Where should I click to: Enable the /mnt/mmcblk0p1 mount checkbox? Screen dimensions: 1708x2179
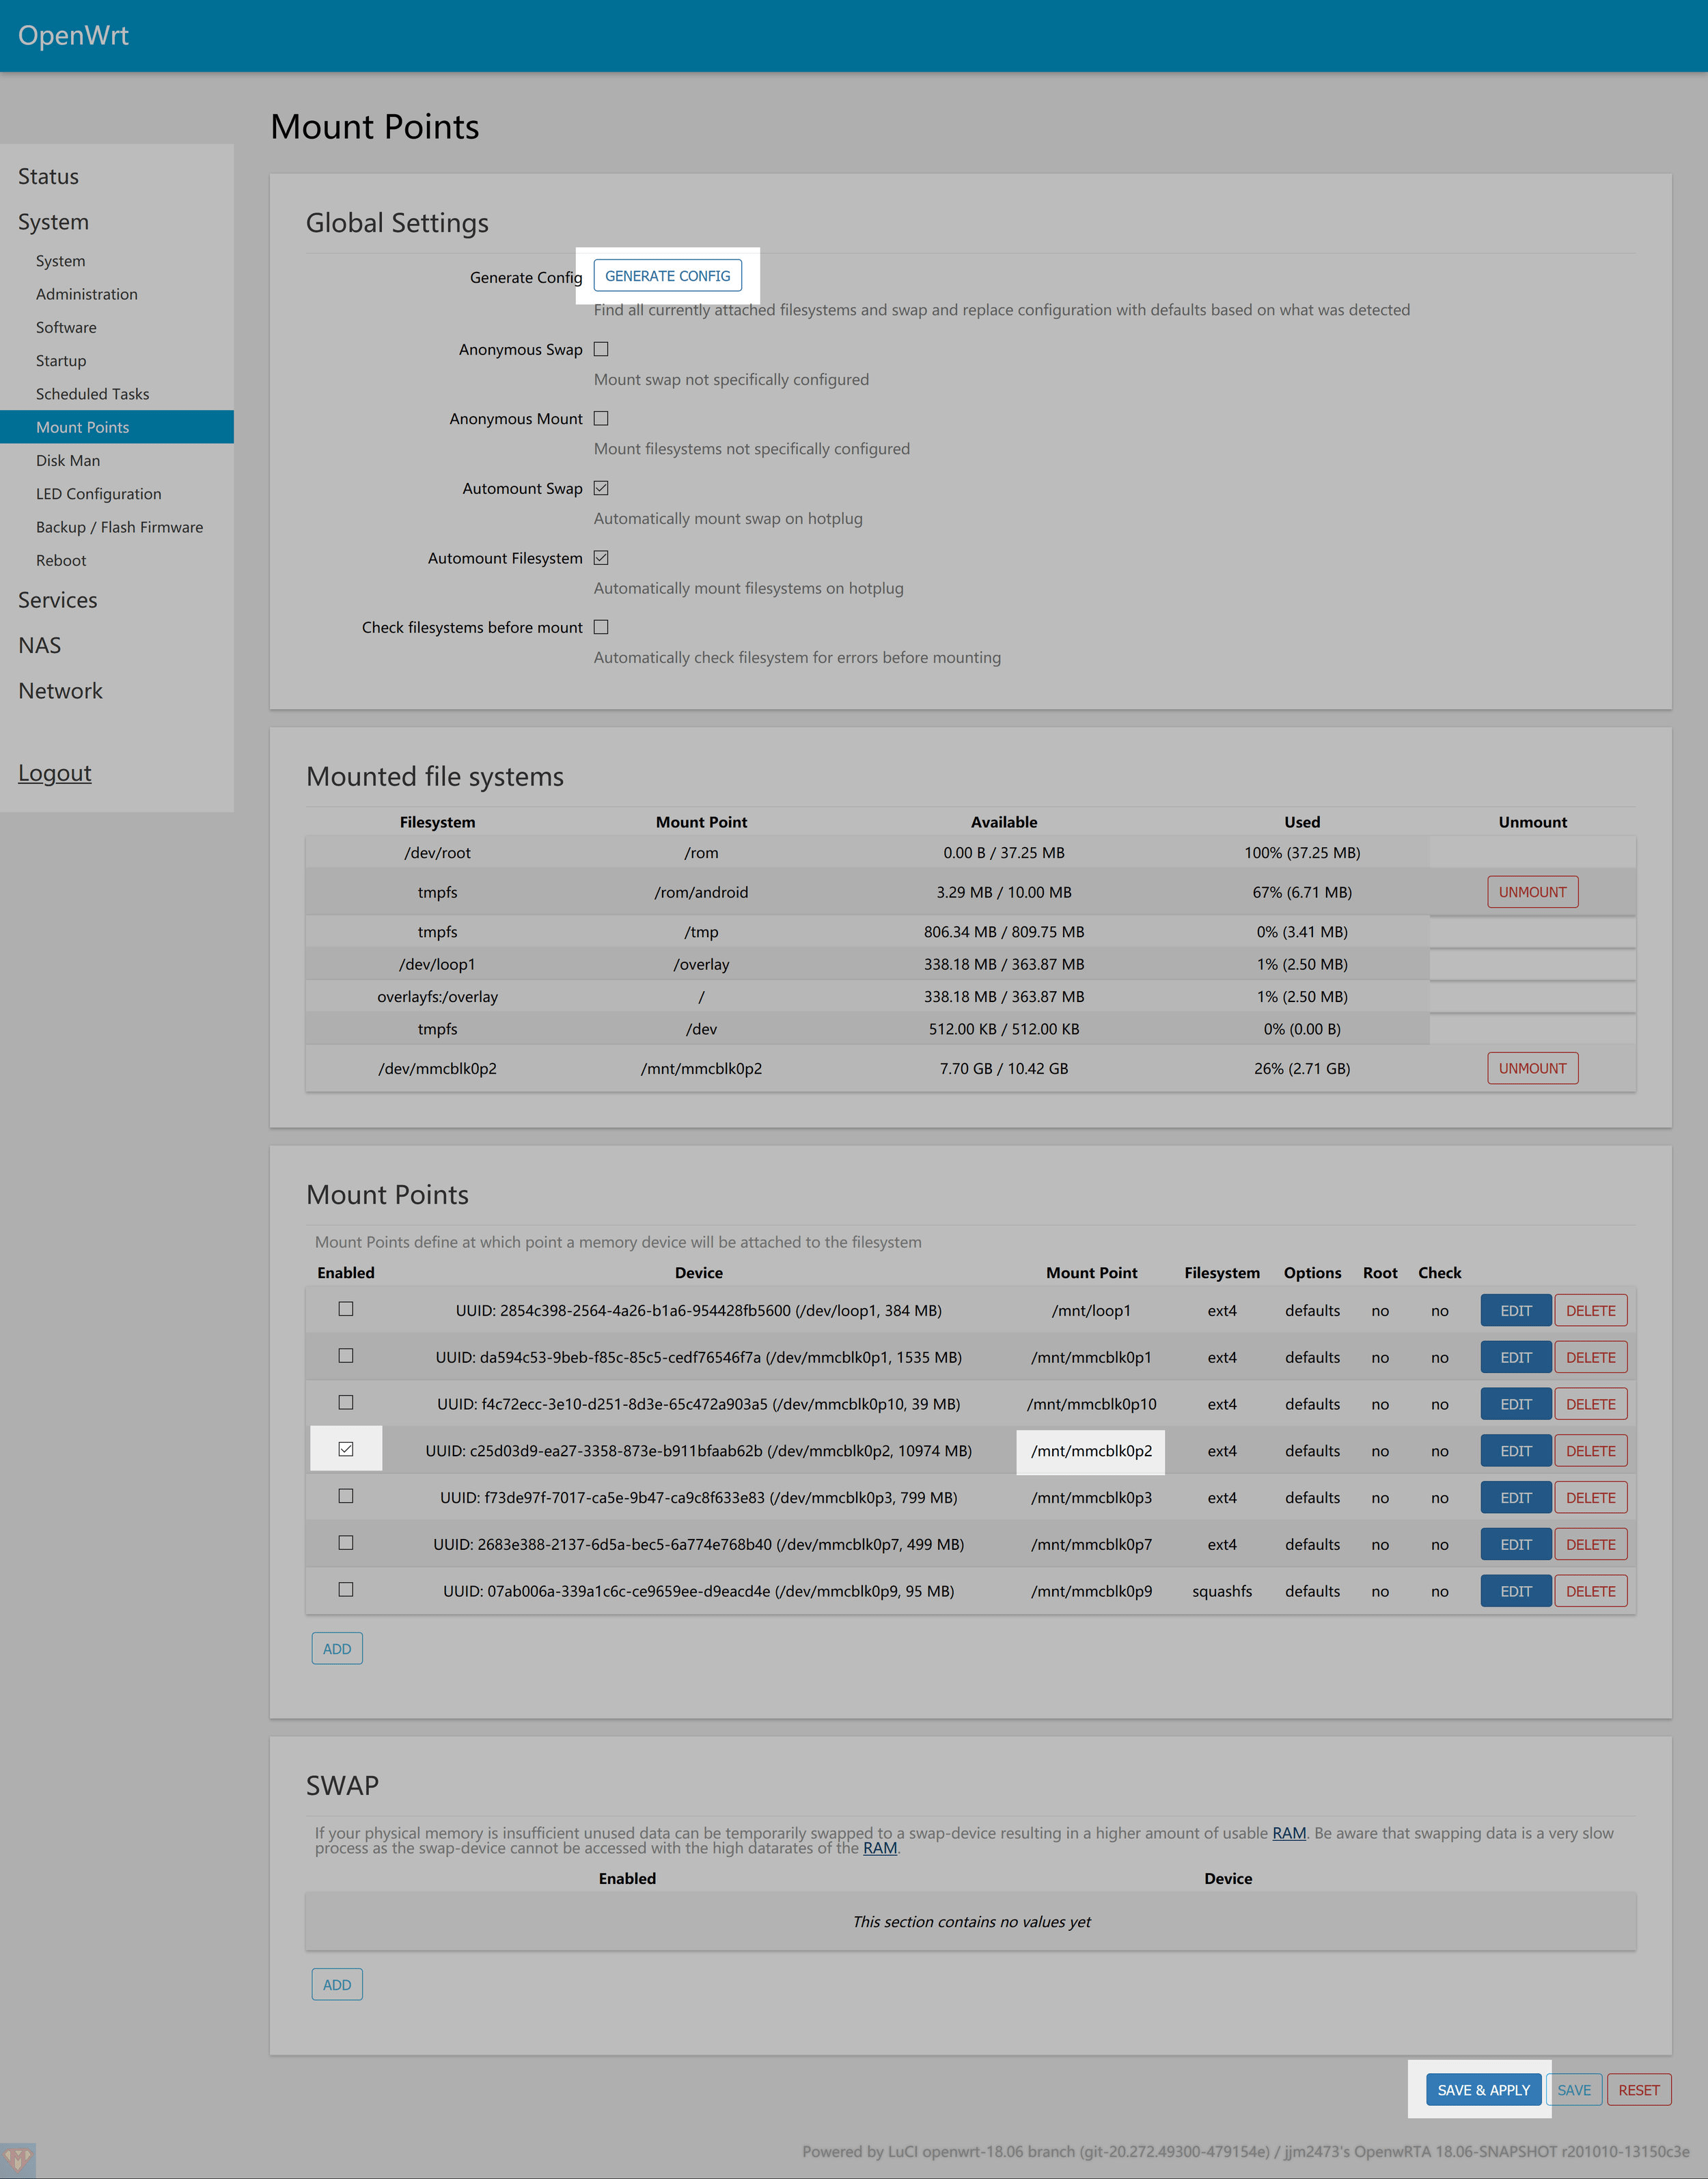pos(346,1355)
